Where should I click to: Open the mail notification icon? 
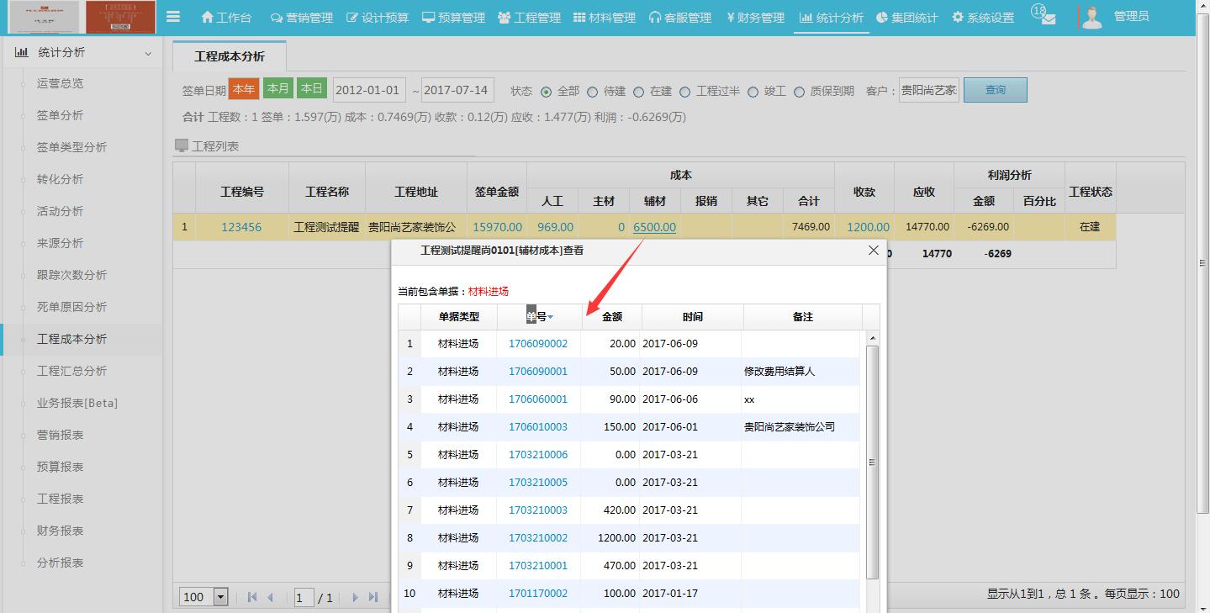[1047, 18]
